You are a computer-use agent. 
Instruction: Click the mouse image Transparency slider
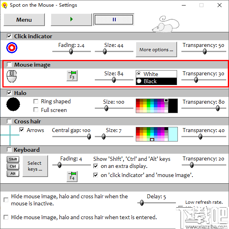point(204,80)
